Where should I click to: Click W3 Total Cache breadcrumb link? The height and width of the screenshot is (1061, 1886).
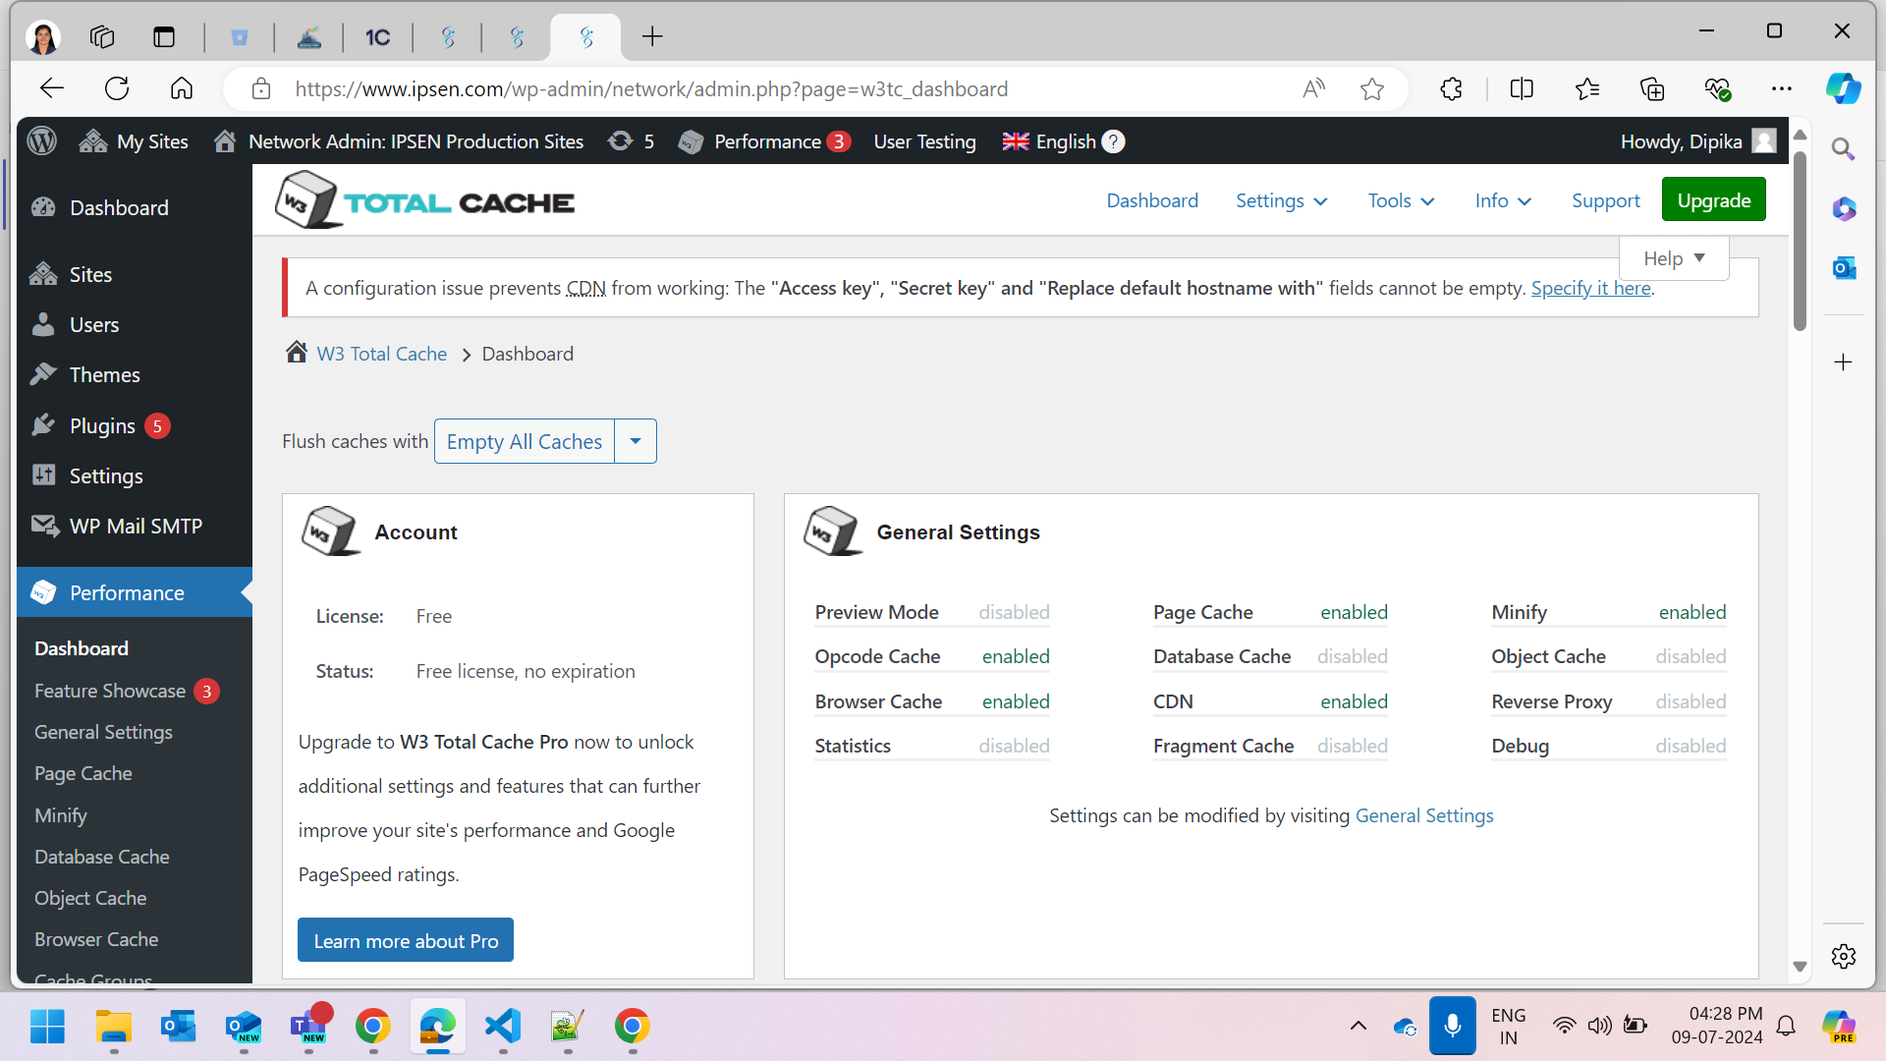tap(381, 354)
